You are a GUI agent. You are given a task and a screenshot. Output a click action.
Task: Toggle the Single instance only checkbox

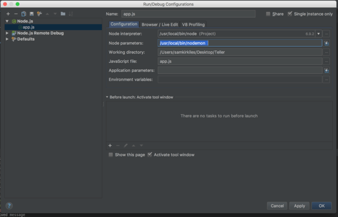tap(290, 14)
